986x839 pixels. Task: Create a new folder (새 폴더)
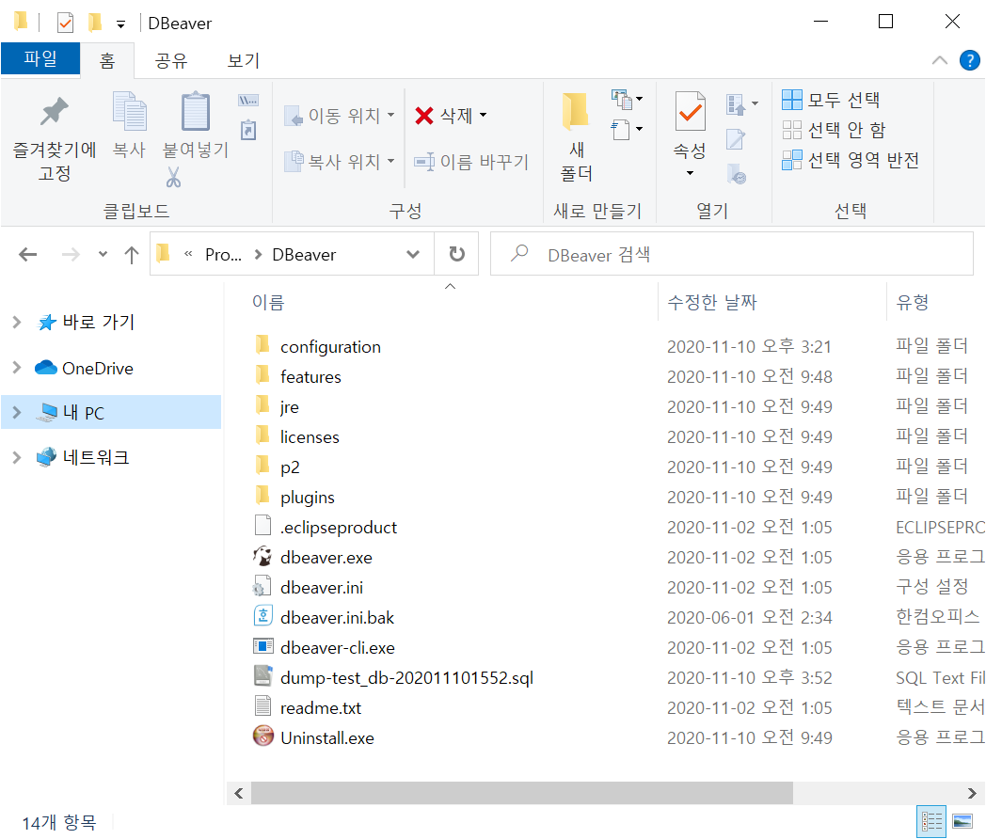(x=576, y=137)
